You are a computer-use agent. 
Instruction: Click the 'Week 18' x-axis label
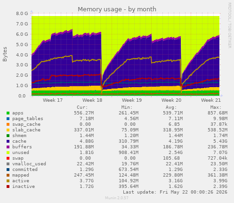(x=92, y=100)
